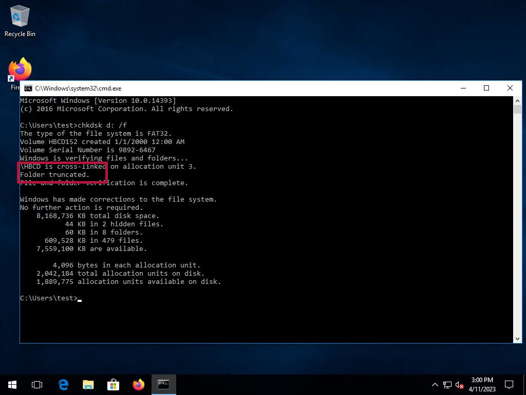
Task: Click the Command Prompt taskbar button
Action: tap(163, 384)
